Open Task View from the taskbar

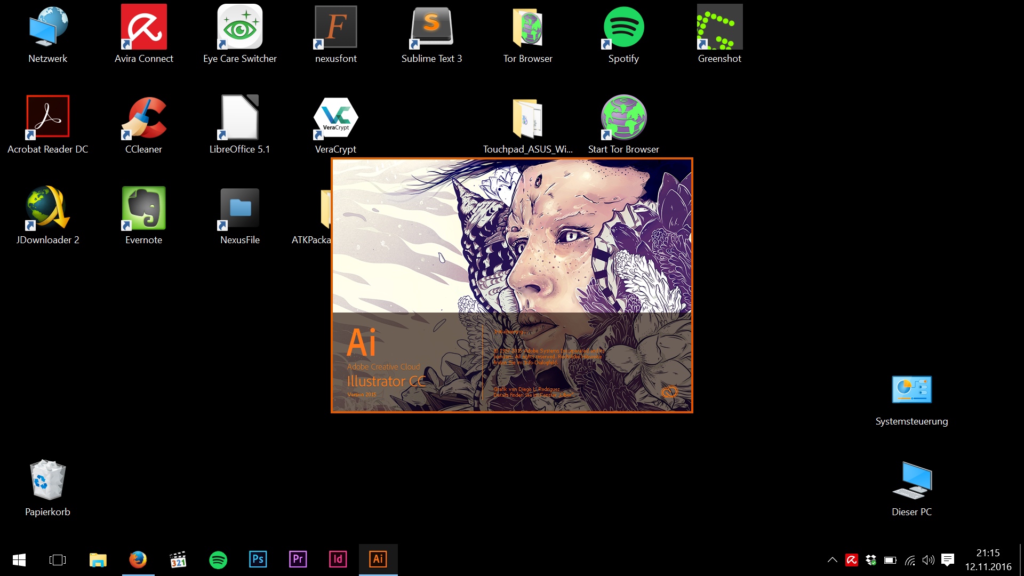(x=58, y=560)
